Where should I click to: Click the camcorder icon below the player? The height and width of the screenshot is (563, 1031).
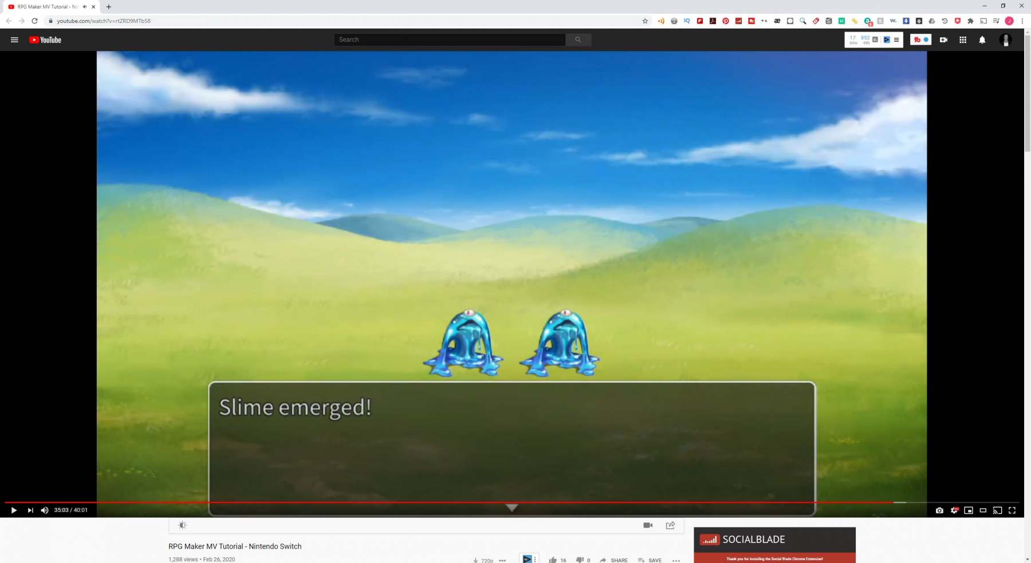coord(648,525)
